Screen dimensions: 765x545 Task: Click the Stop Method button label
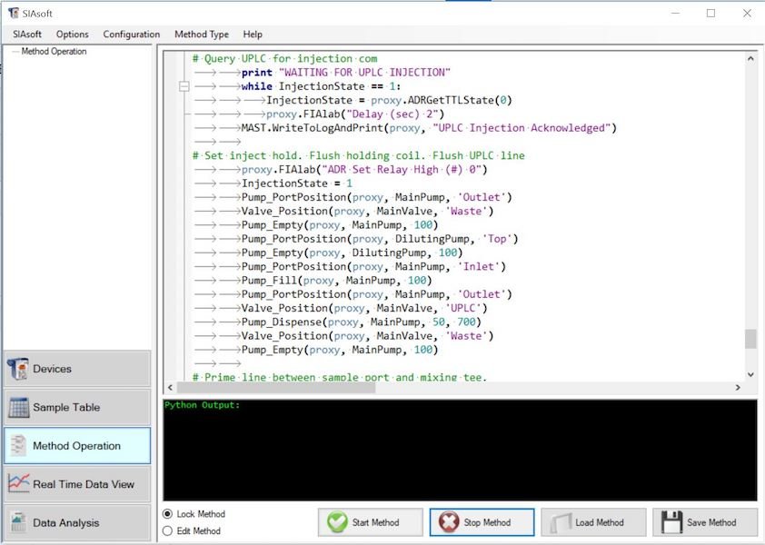[x=487, y=522]
